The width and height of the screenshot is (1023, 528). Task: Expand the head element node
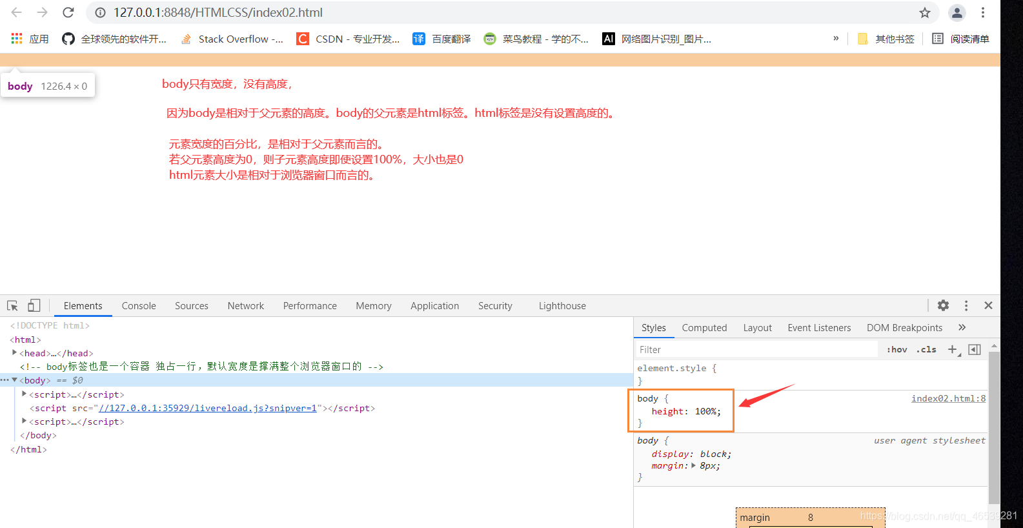coord(14,352)
